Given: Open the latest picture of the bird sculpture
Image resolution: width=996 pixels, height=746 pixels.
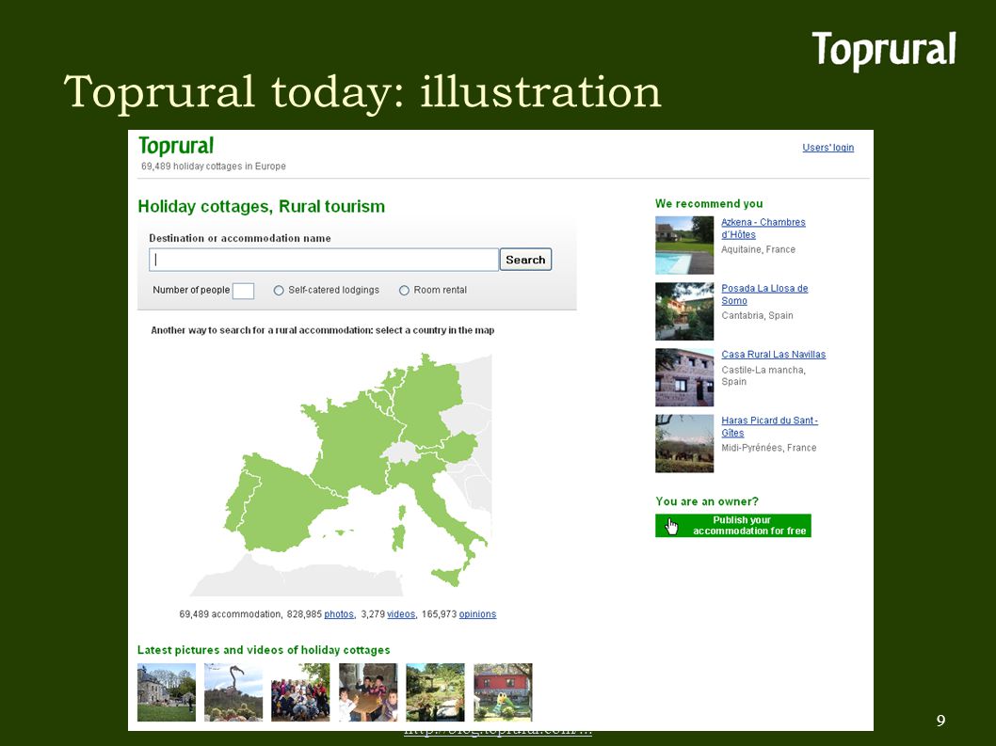Looking at the screenshot, I should [233, 692].
